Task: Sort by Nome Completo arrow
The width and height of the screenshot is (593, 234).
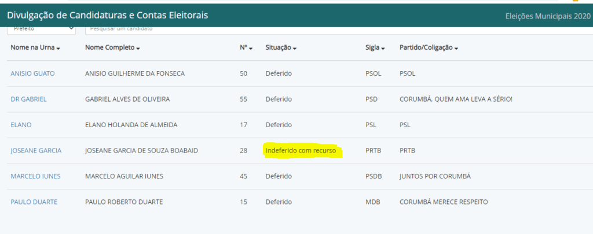Action: [138, 49]
